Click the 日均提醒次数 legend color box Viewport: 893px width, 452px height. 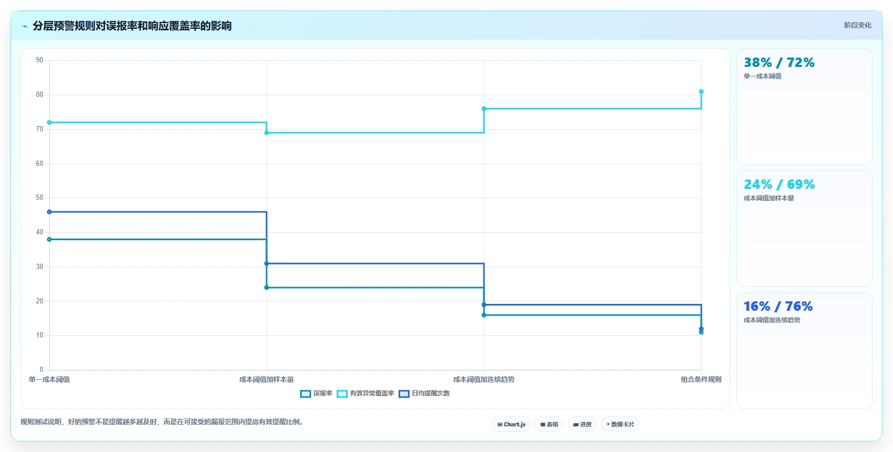click(x=404, y=394)
